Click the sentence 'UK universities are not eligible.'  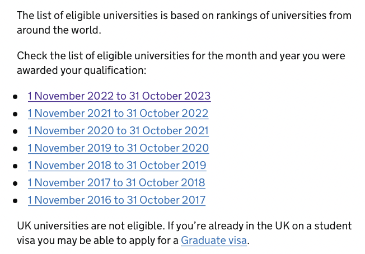[x=91, y=226]
